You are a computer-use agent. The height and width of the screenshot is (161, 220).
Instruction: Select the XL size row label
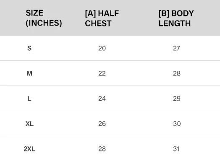coord(30,124)
